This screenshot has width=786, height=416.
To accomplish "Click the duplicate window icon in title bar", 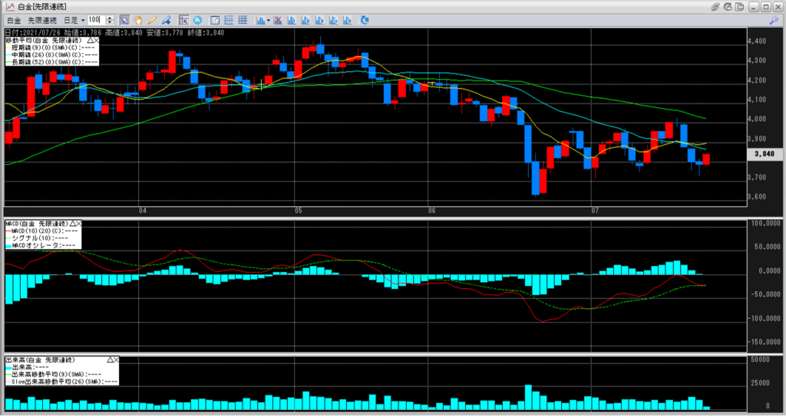I will tap(739, 7).
